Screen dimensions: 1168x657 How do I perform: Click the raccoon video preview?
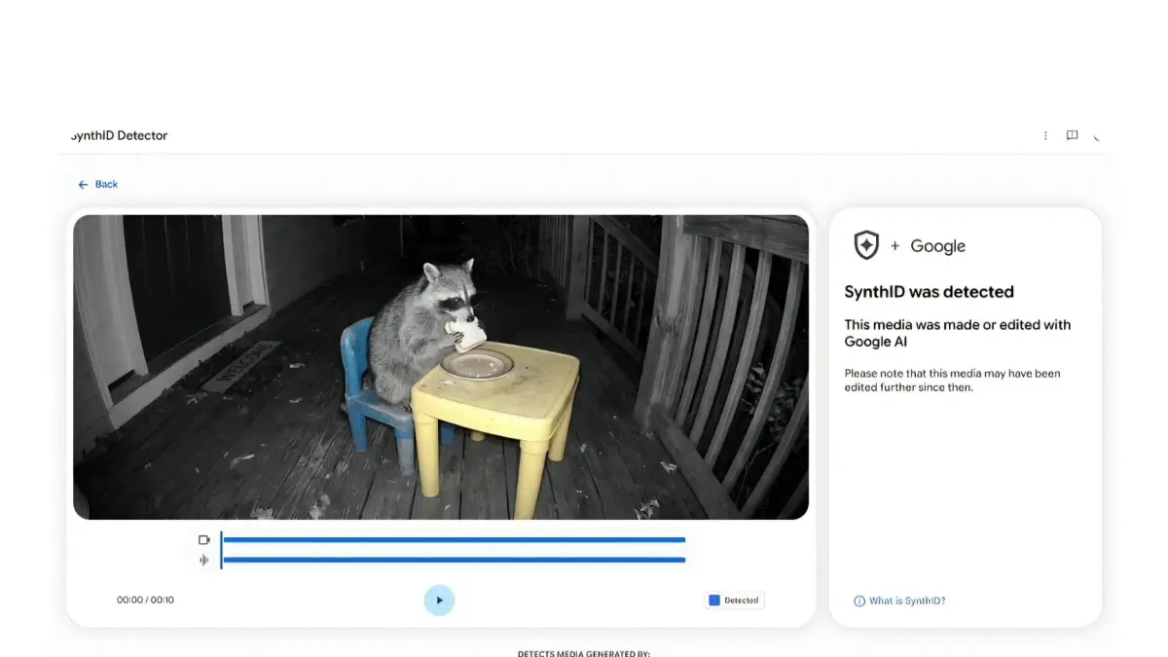coord(441,367)
